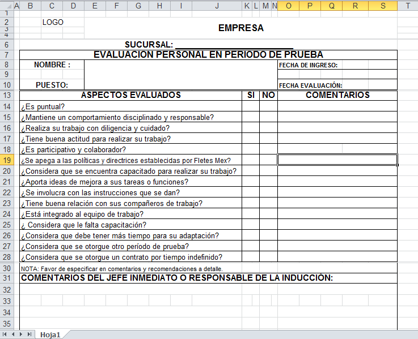Select '...contrato por tiempo indefinido?' cell
The image size is (418, 339).
[130, 257]
